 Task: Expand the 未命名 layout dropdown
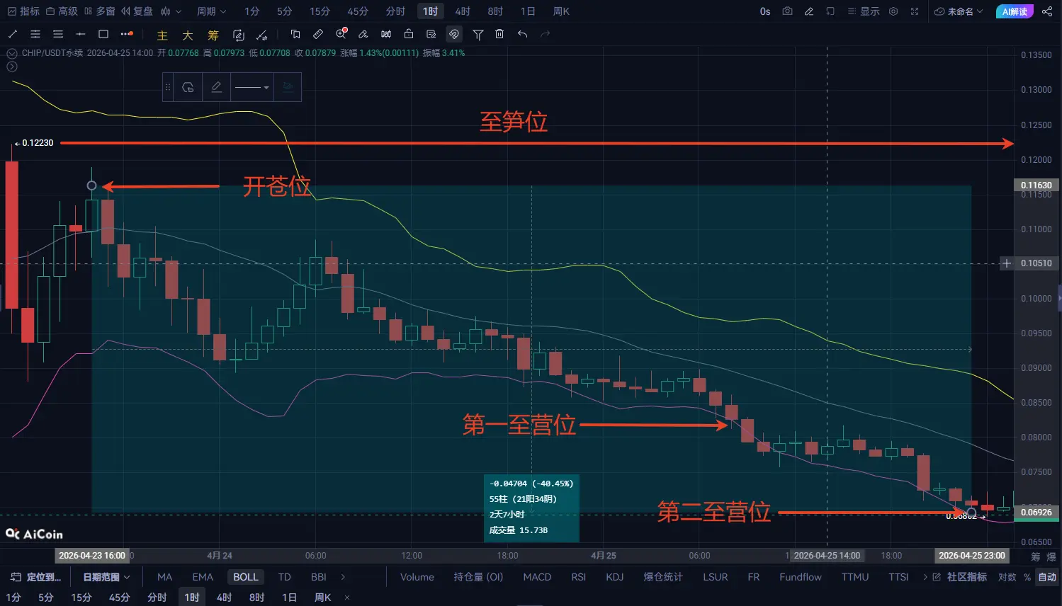pyautogui.click(x=959, y=11)
